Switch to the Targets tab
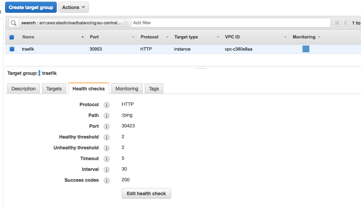 tap(54, 89)
